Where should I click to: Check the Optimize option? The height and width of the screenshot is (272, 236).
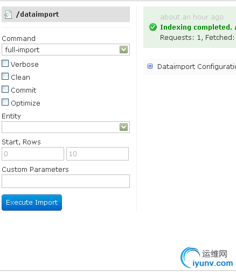(x=5, y=102)
